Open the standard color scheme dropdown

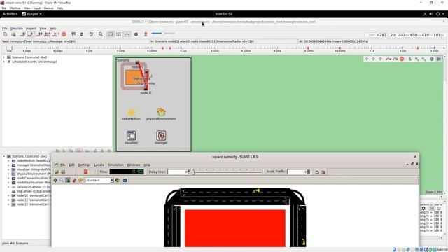click(x=99, y=181)
